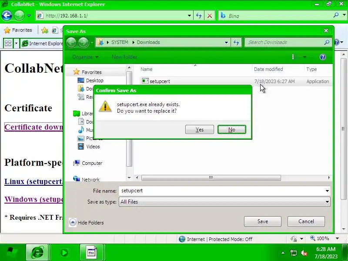Select Downloads in the breadcrumb path

(x=148, y=42)
